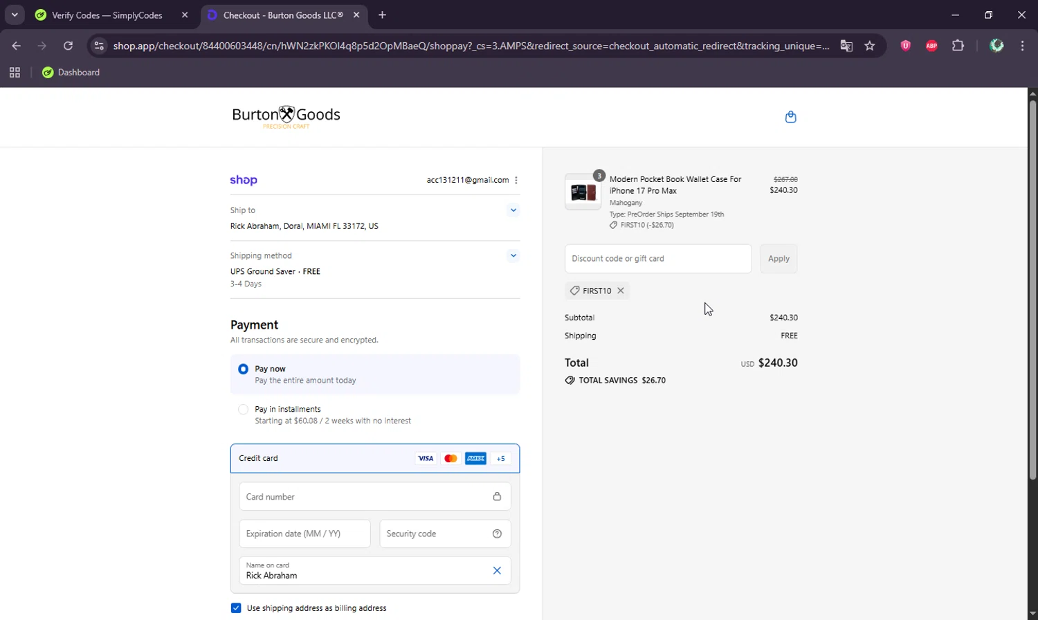The image size is (1038, 620).
Task: Click the Burton Goods store logo
Action: tap(286, 116)
